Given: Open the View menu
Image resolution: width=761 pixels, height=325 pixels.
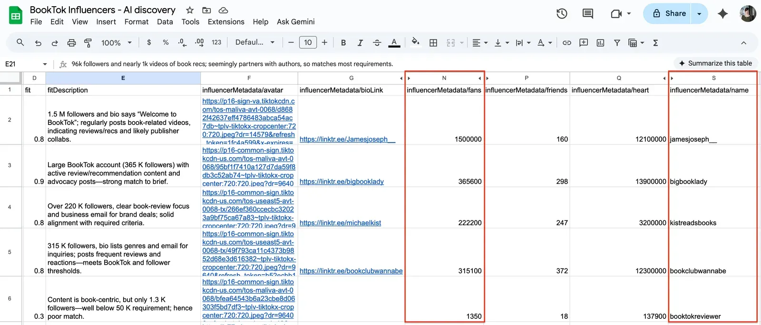Looking at the screenshot, I should tap(80, 22).
